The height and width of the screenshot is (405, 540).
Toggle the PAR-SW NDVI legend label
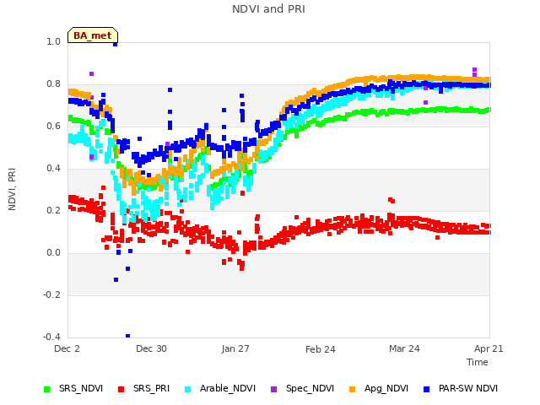(468, 388)
